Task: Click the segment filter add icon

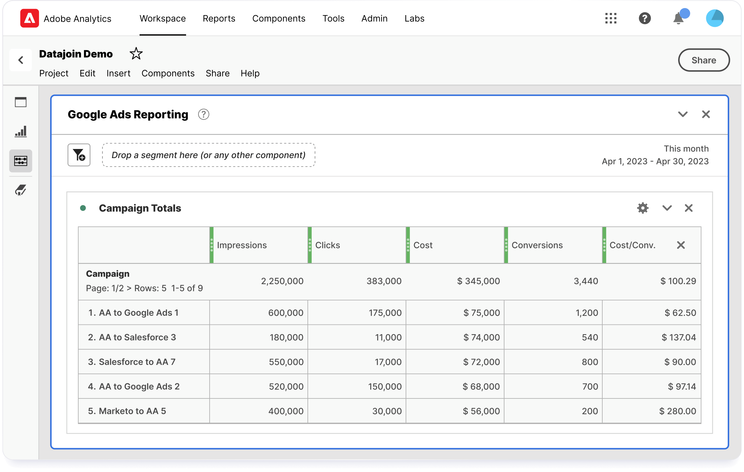Action: point(79,155)
